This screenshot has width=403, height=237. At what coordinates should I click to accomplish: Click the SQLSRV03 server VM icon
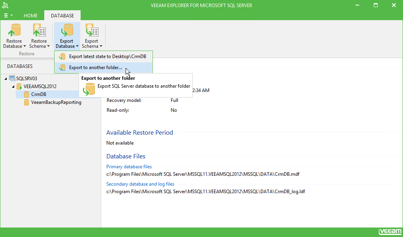[12, 78]
